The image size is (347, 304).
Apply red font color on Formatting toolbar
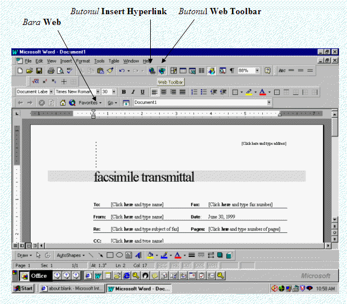[263, 92]
